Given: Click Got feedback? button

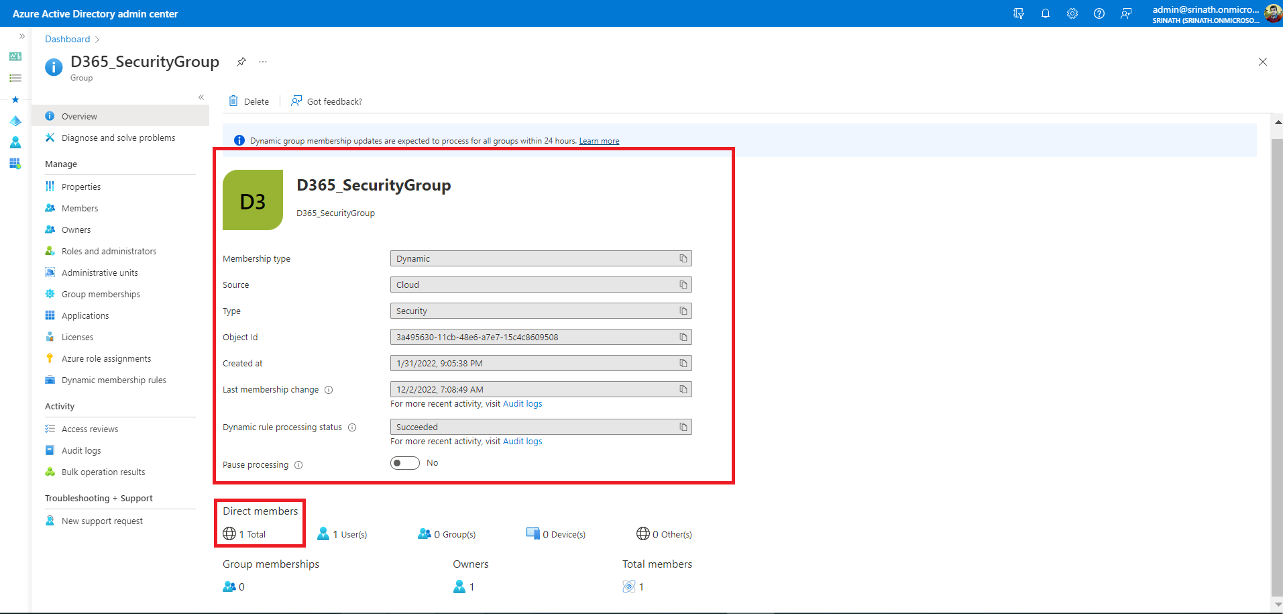Looking at the screenshot, I should 327,101.
